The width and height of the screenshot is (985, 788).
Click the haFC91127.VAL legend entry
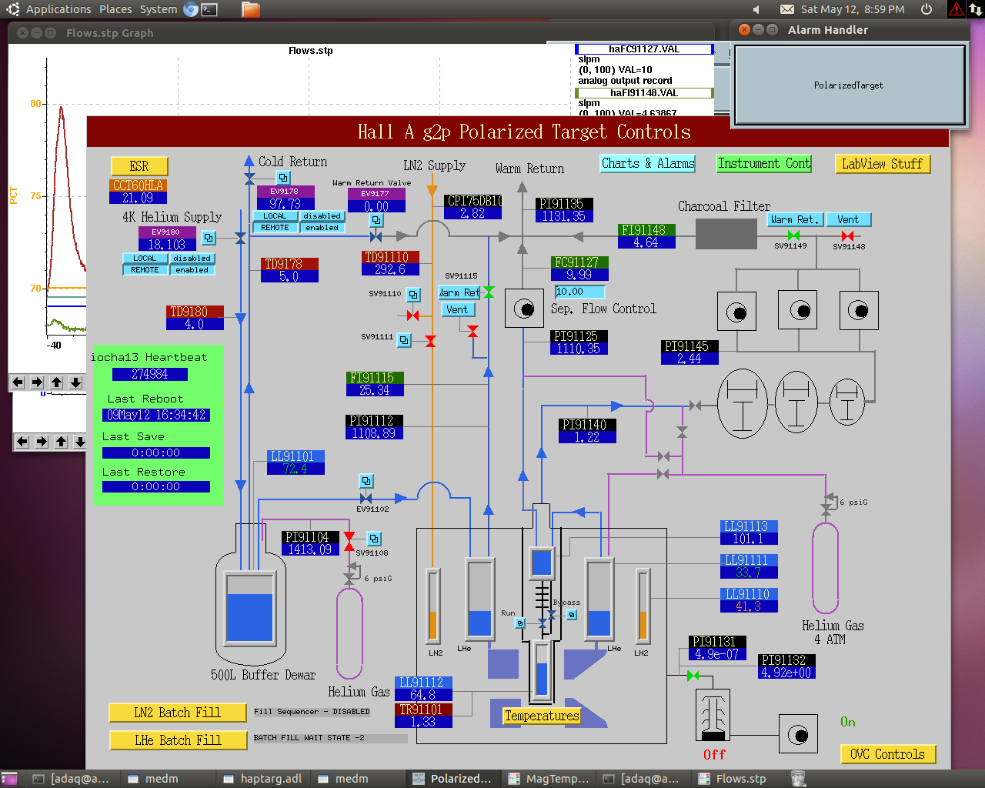coord(644,49)
